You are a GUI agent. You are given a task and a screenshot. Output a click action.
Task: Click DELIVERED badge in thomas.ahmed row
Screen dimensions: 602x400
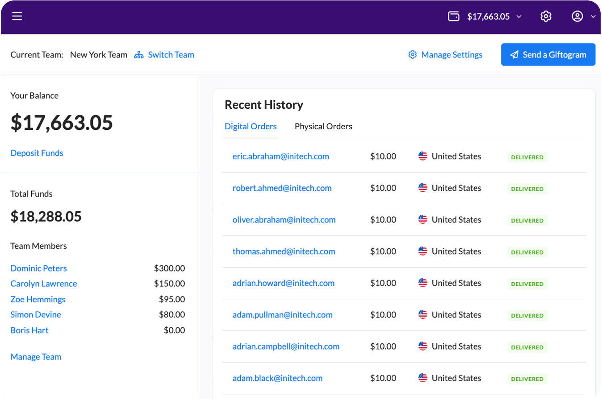click(x=527, y=252)
